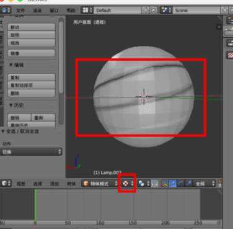Click the checkered texture icon at right
Viewport: 233px width, 229px height.
pyautogui.click(x=230, y=55)
